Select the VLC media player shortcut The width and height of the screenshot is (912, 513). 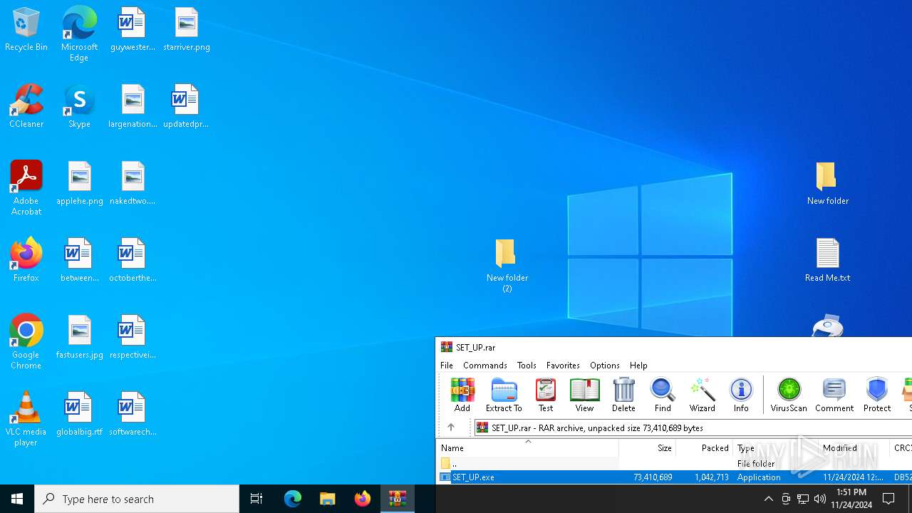pos(26,419)
